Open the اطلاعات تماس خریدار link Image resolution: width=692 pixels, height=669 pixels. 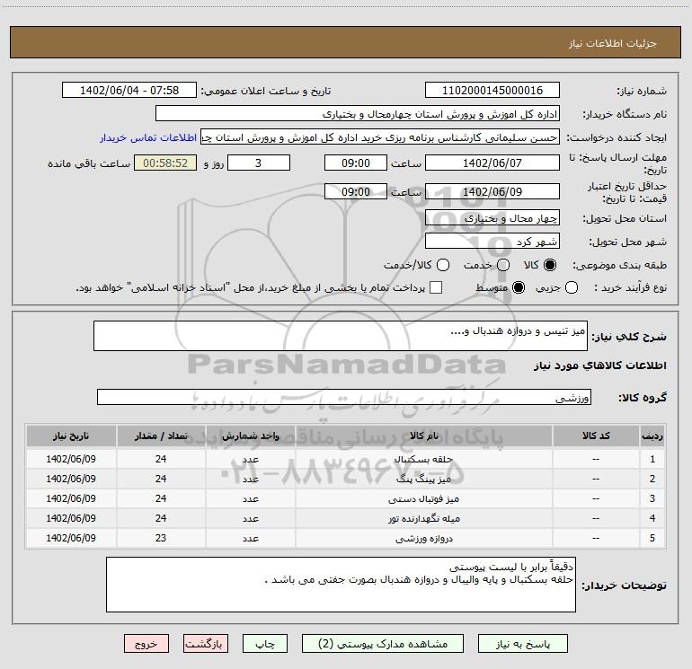coord(148,137)
